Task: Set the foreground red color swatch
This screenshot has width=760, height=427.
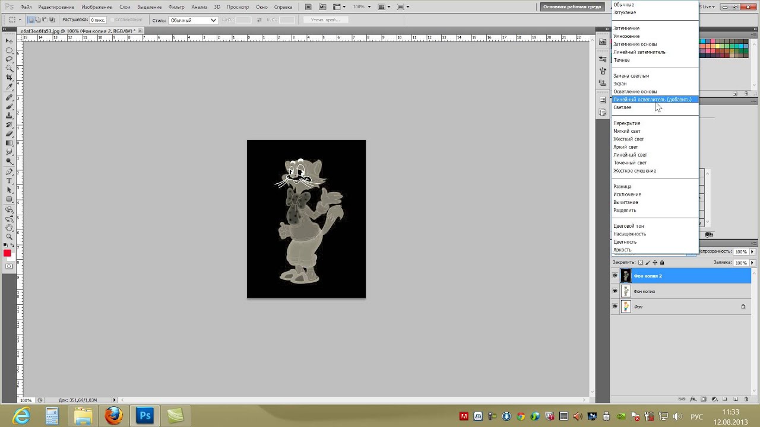Action: 7,254
